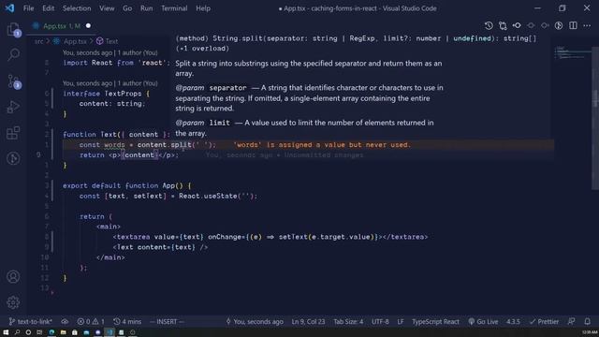Open the Search view in activity bar
This screenshot has height=337, width=599.
tap(13, 54)
